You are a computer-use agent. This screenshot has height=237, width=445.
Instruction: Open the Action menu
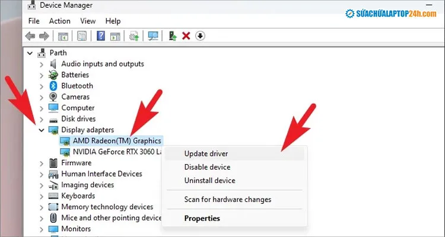click(x=59, y=21)
